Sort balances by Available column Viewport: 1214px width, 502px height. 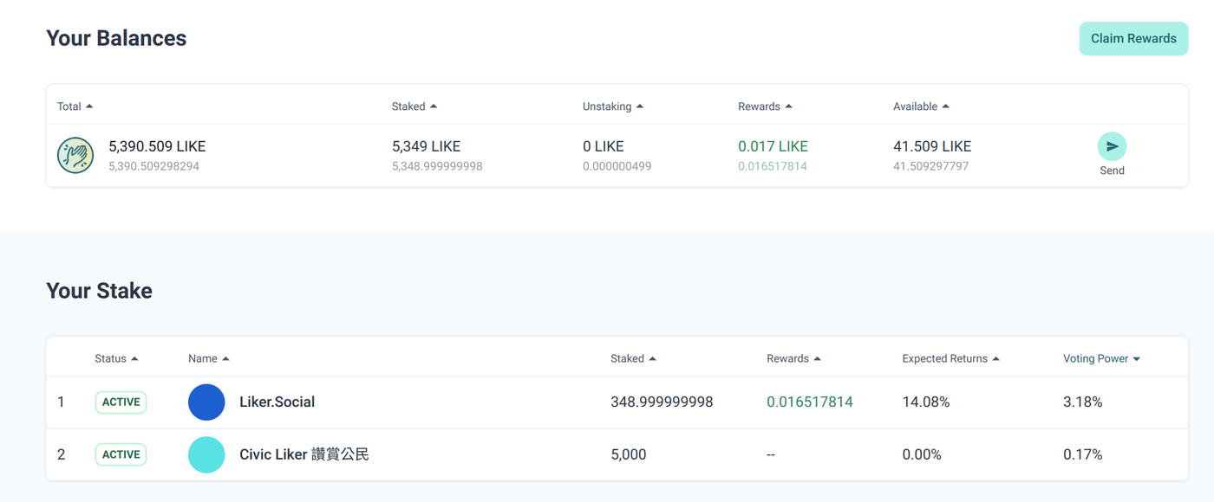tap(921, 106)
